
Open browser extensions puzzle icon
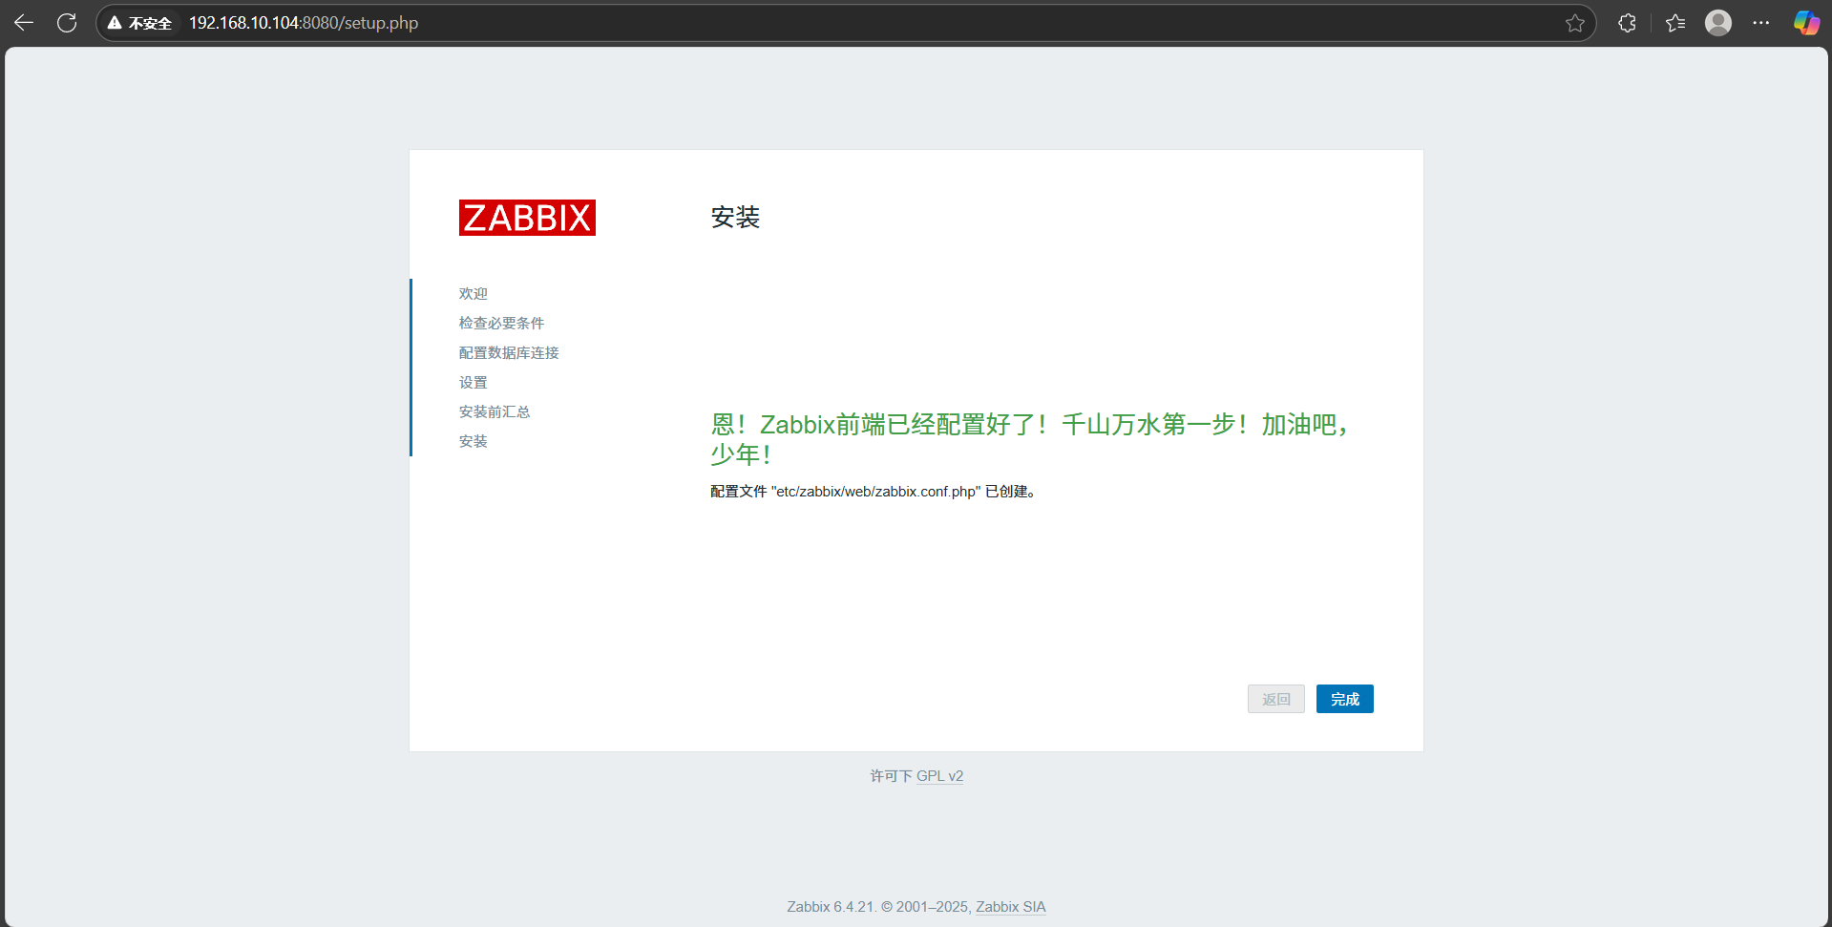(1628, 23)
